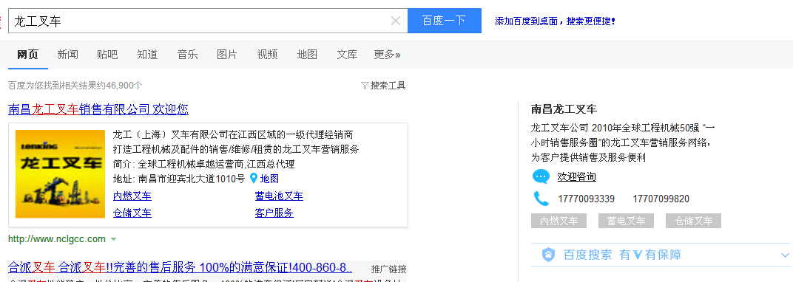Click the phone icon in sidebar
This screenshot has height=282, width=793.
541,199
